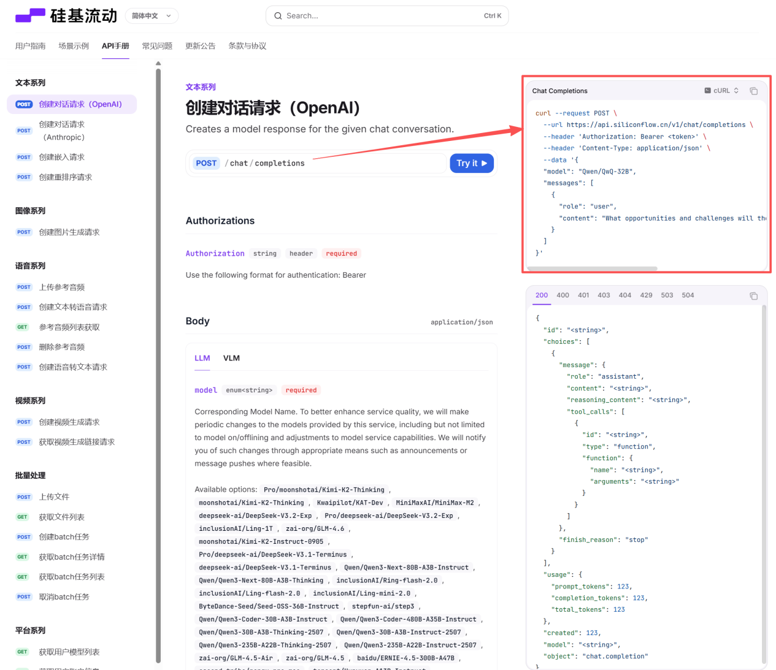Select the 429 response tab
The width and height of the screenshot is (776, 670).
coord(647,295)
